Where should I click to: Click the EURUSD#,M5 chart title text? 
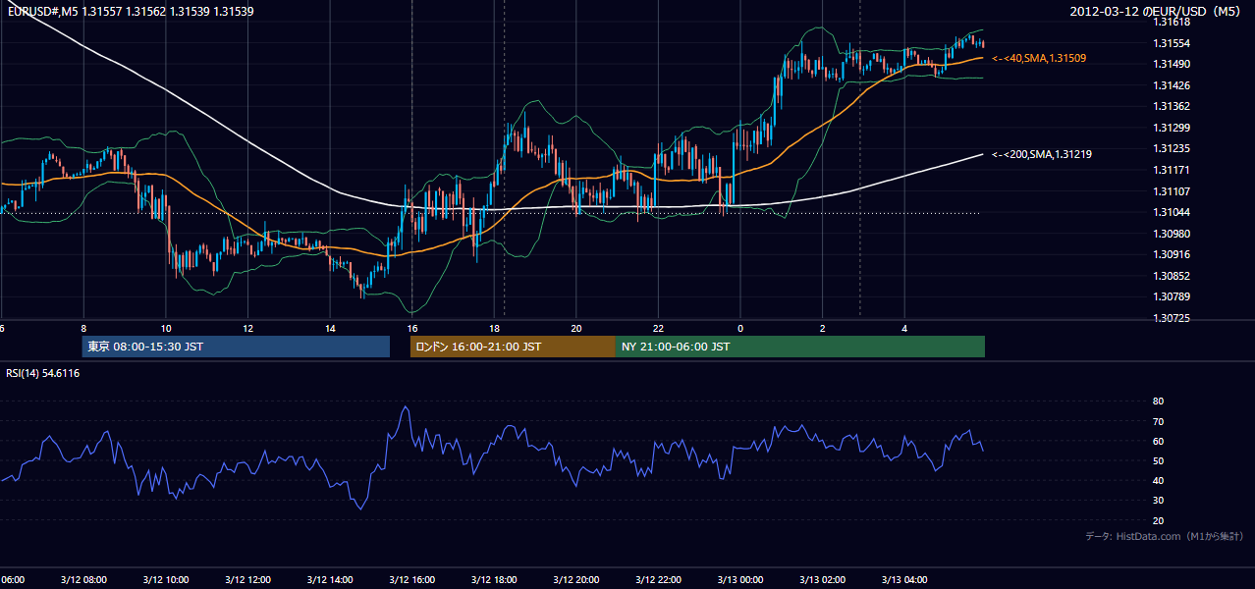129,12
